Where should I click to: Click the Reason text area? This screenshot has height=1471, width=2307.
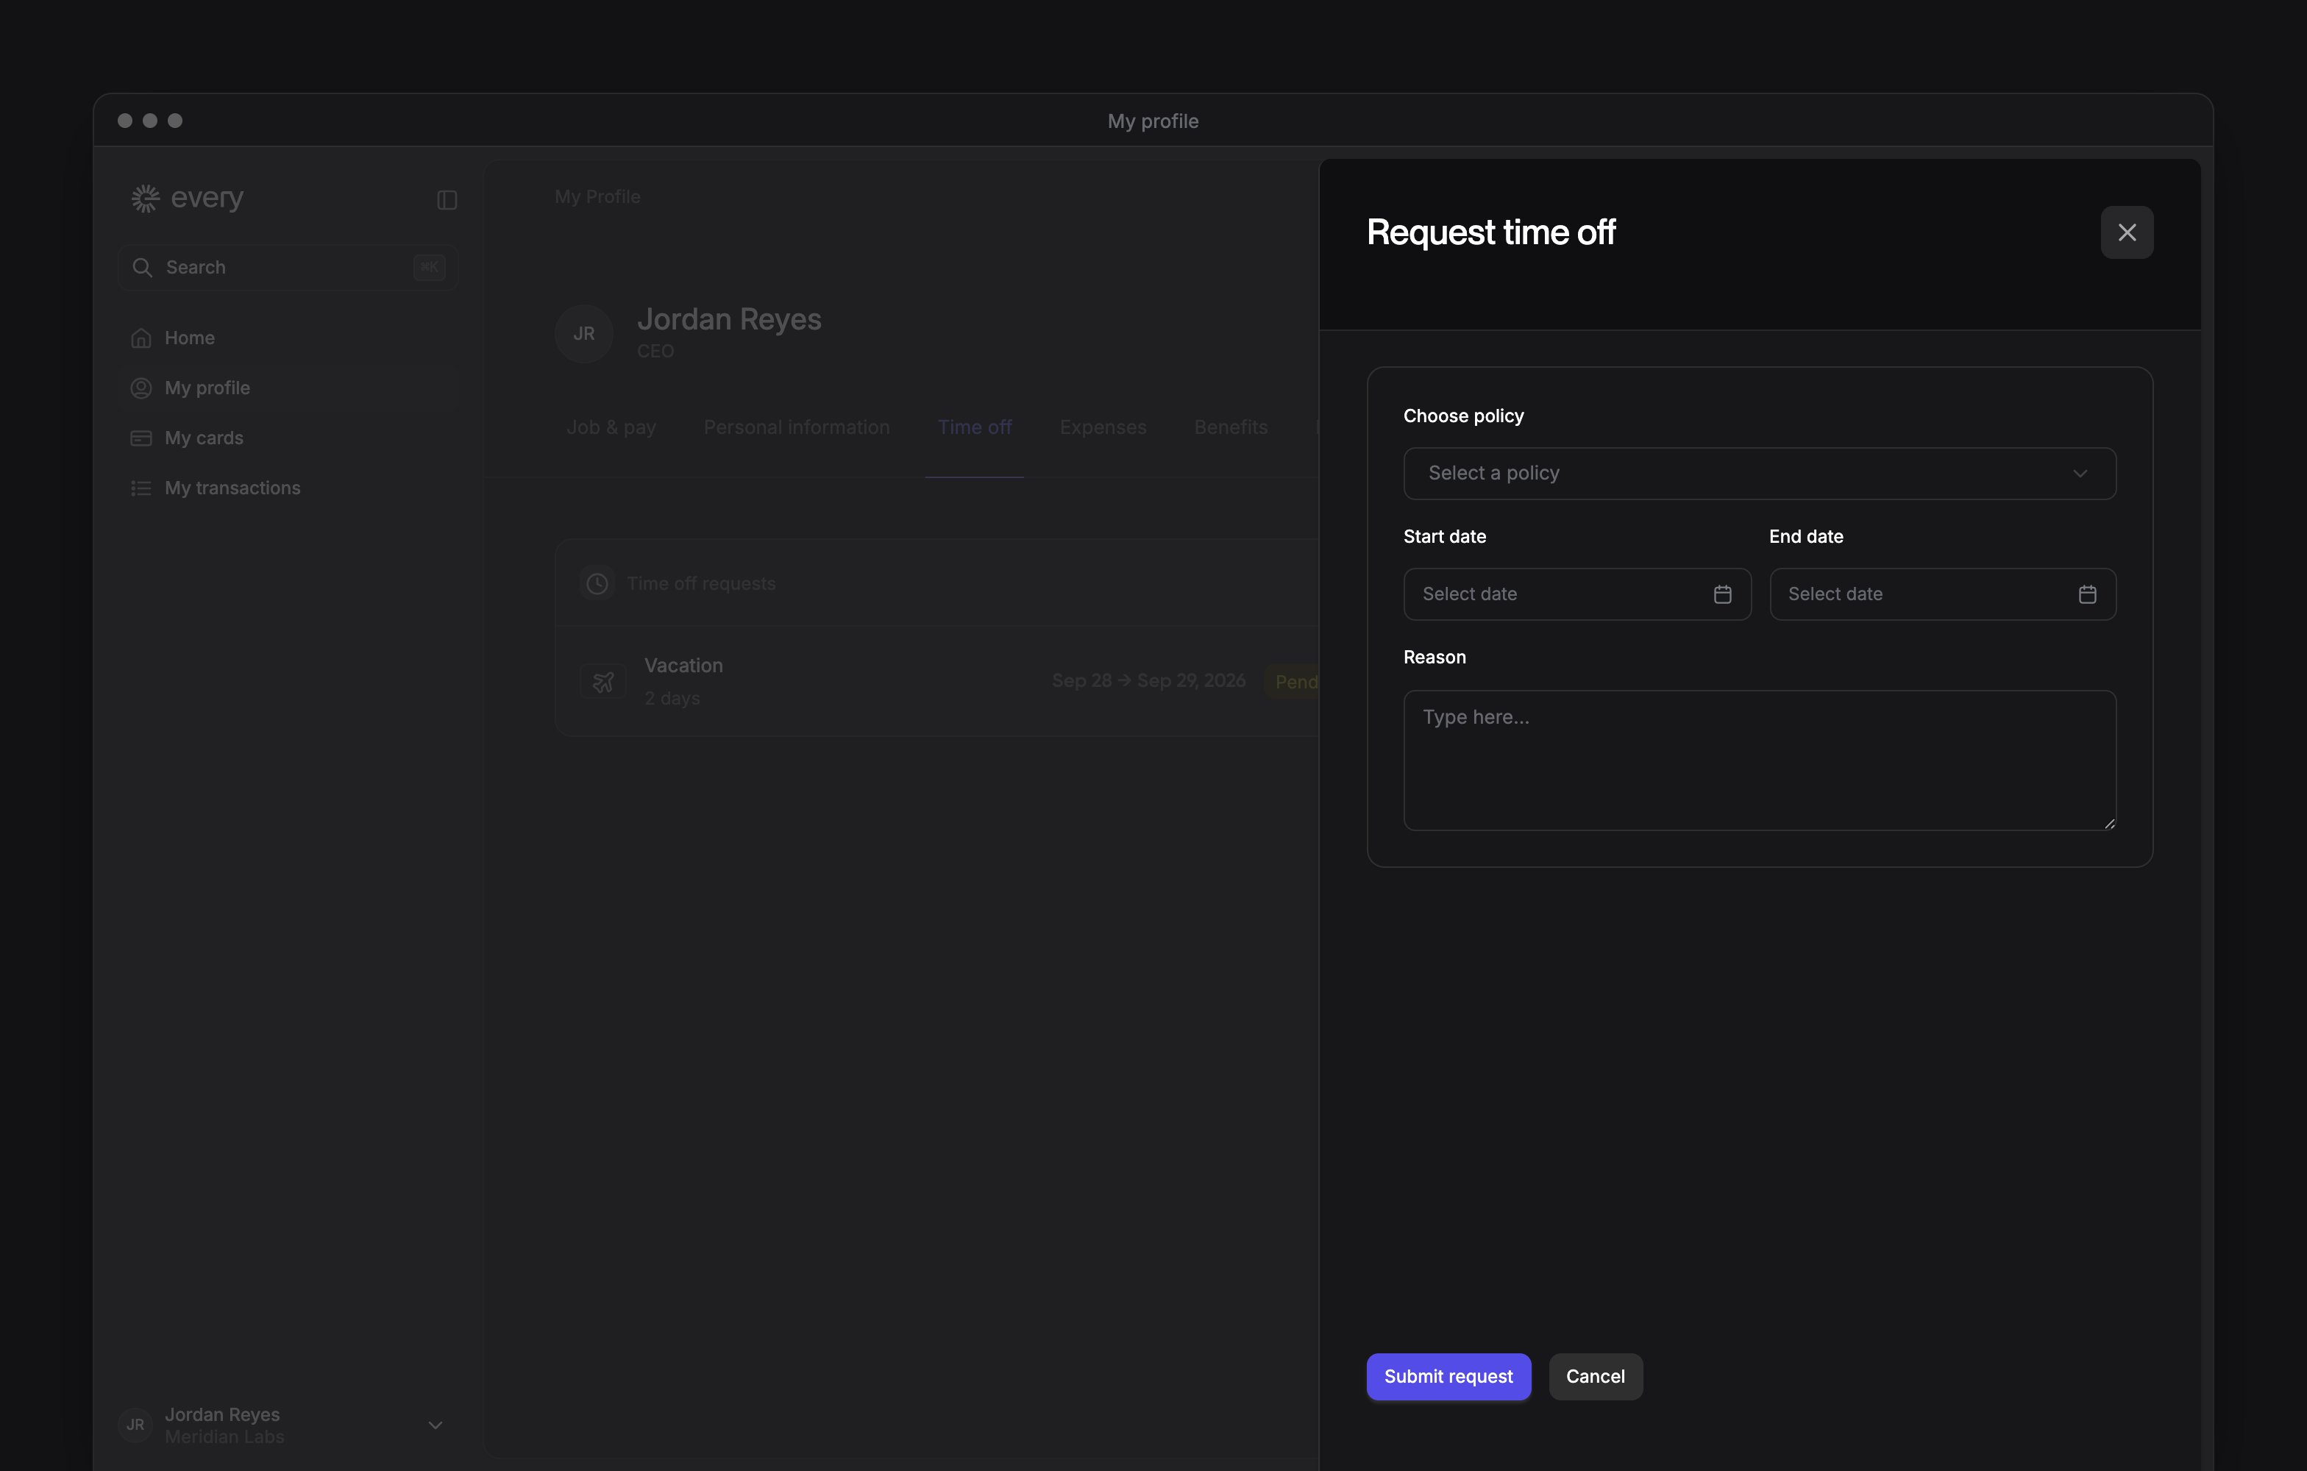(x=1759, y=761)
